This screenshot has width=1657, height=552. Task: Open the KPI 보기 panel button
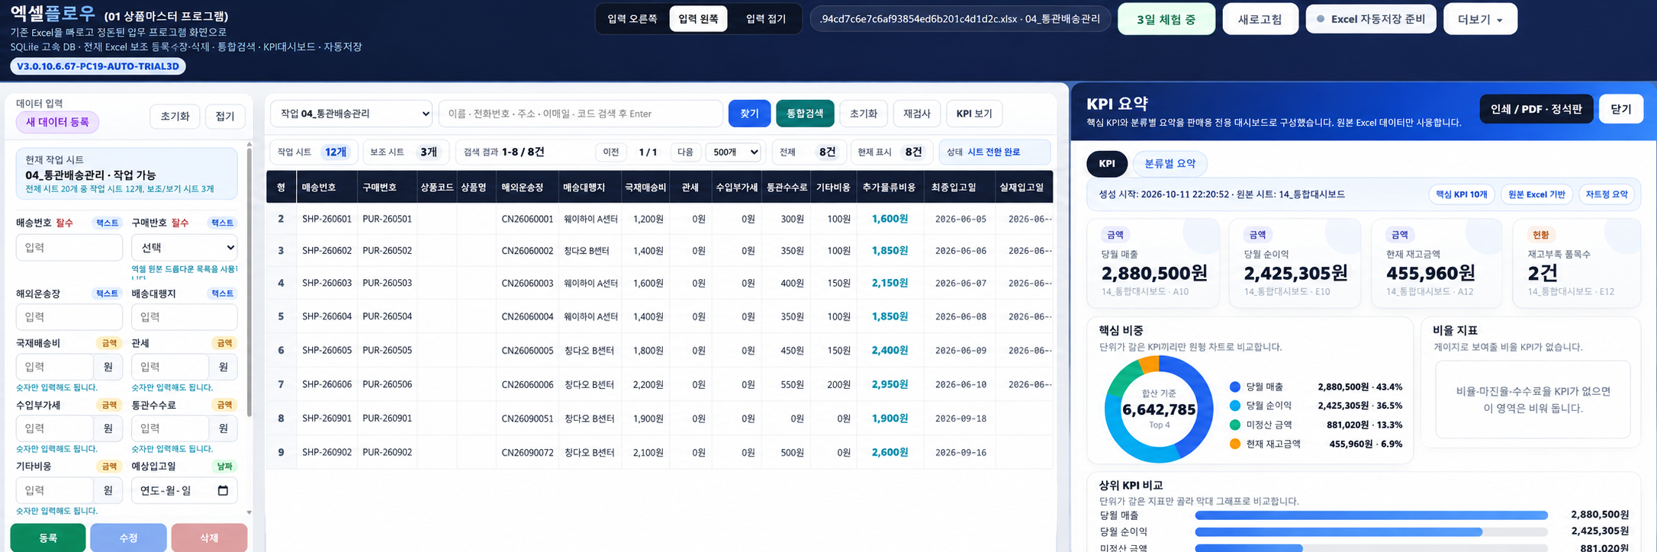(974, 114)
